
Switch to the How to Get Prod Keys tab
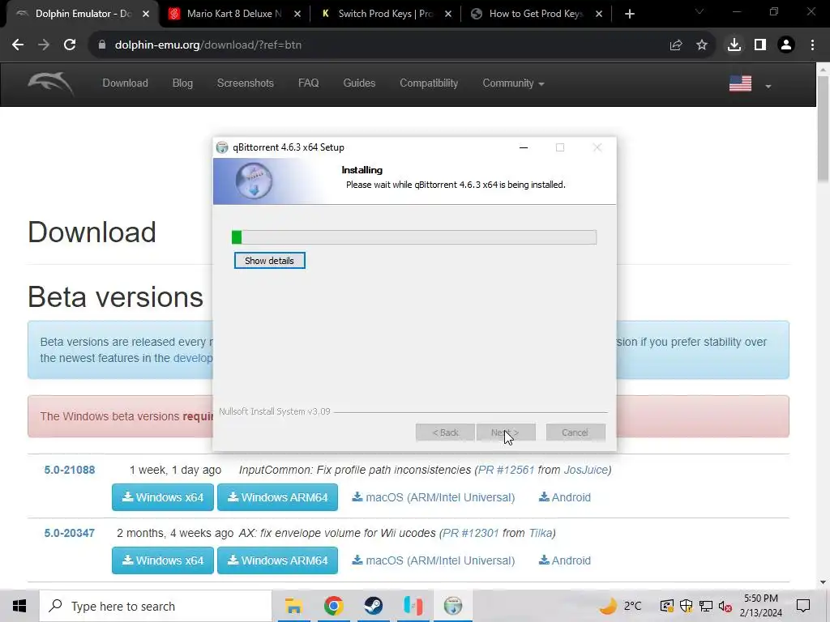pyautogui.click(x=537, y=14)
